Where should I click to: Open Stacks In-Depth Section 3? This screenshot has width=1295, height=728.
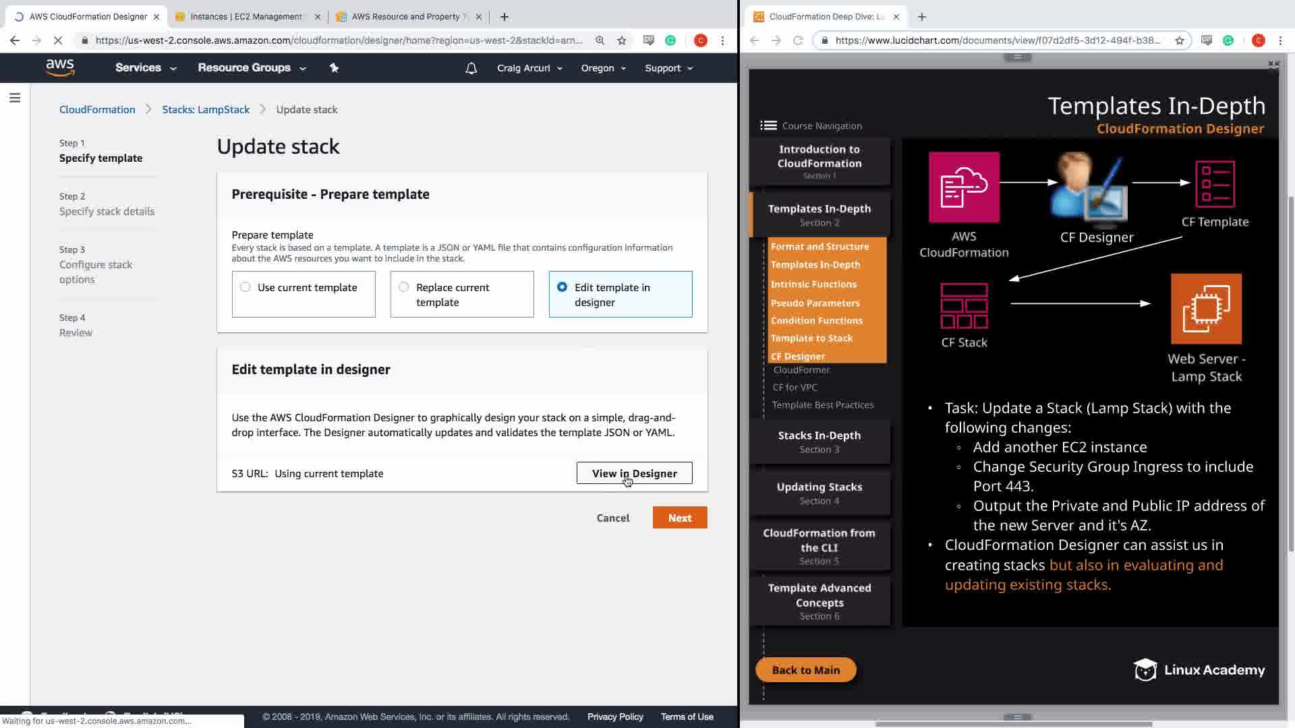819,442
